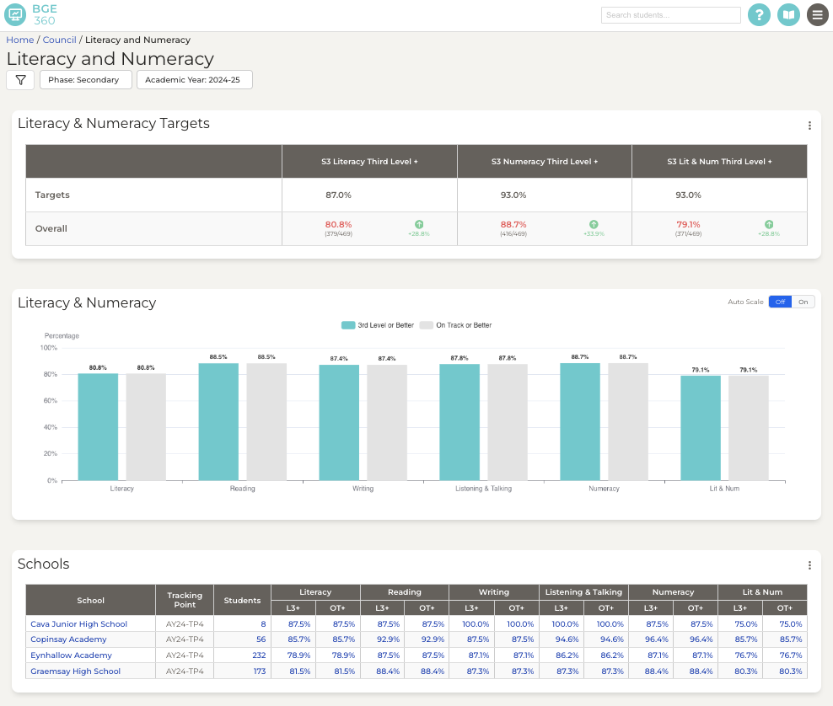Open the Academic Year: 2024-25 filter
The image size is (833, 706).
(x=194, y=79)
